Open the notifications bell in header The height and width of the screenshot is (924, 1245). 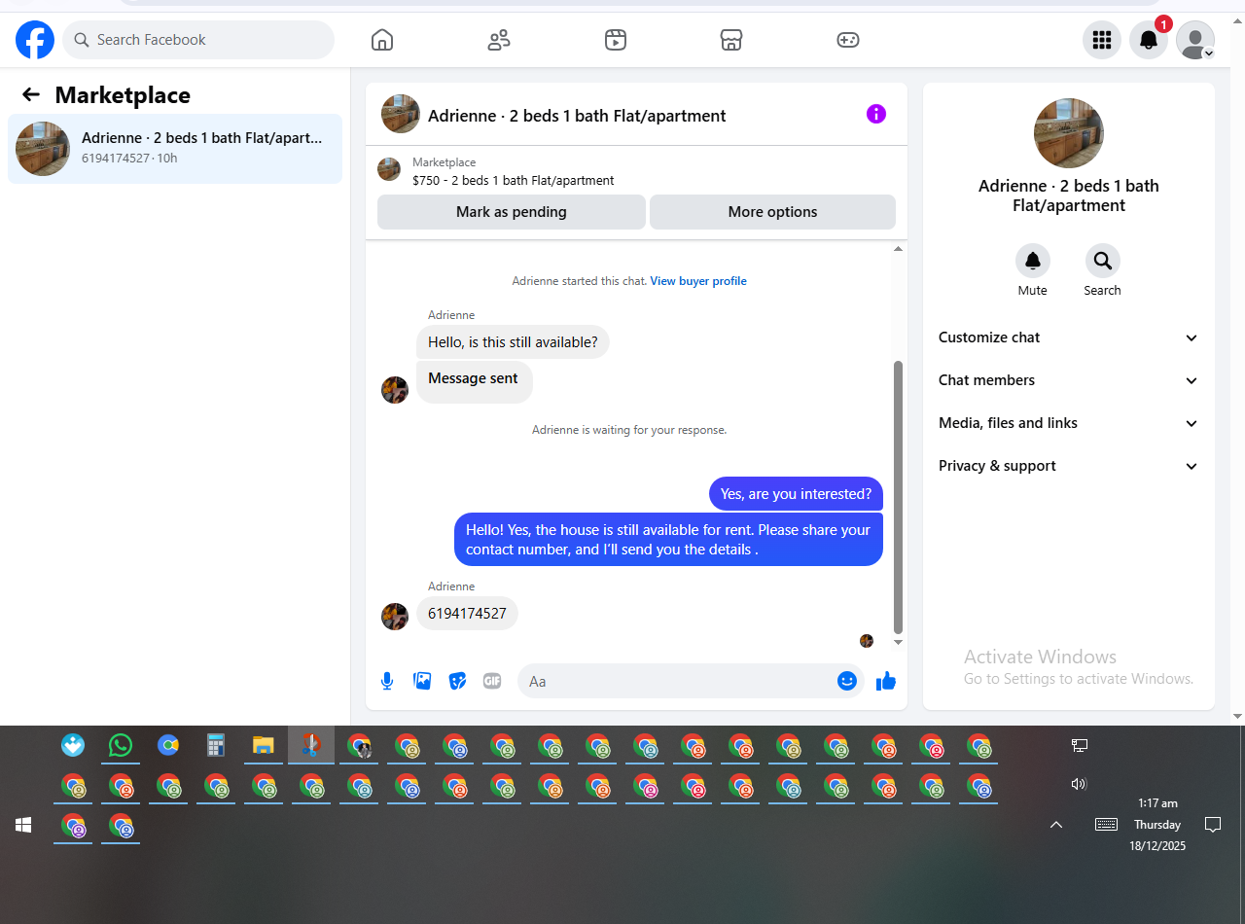click(1149, 40)
